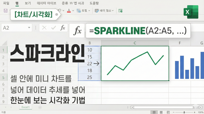Click the =SPARKLINE formula bar

[138, 31]
